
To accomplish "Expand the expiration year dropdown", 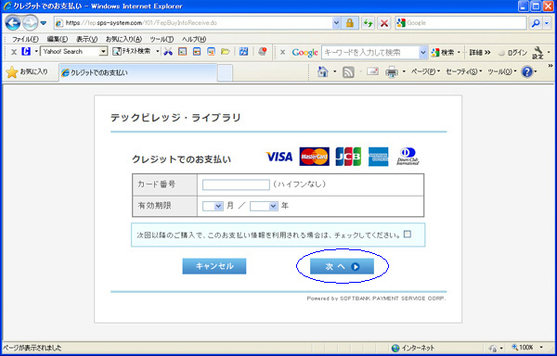I will pos(264,206).
